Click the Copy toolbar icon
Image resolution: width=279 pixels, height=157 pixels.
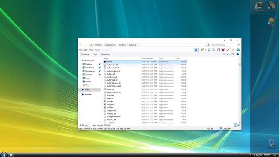214,50
